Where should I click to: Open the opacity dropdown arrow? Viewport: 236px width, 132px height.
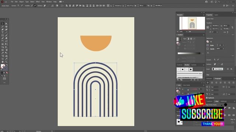223,49
